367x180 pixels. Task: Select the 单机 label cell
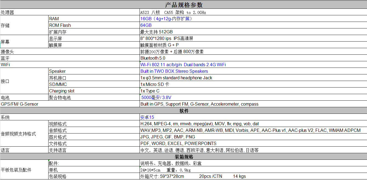point(94,170)
